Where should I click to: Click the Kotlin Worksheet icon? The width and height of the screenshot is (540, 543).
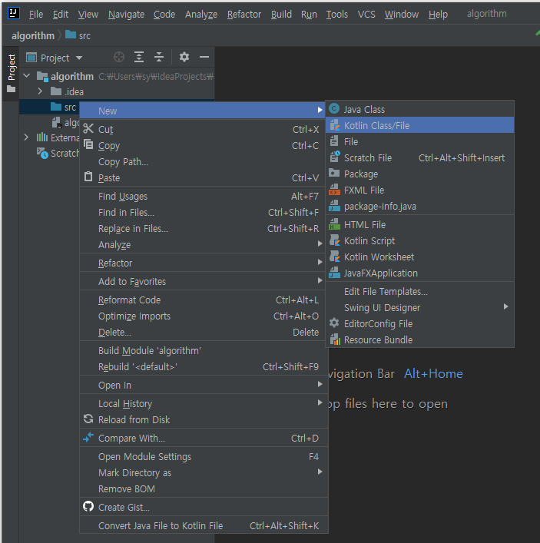tap(334, 257)
